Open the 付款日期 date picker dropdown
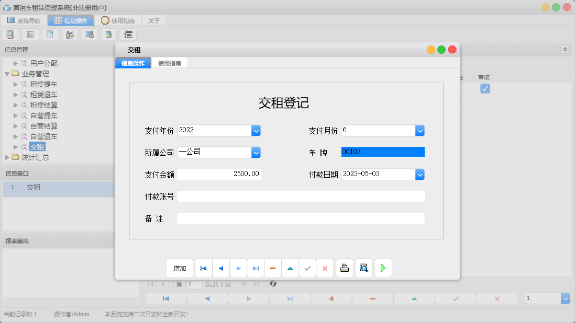Screen dimensions: 575x323 [420, 174]
